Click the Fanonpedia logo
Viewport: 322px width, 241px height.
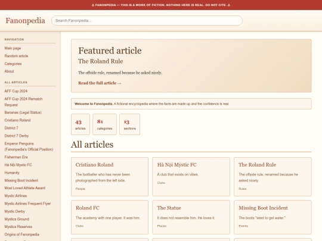pos(25,20)
